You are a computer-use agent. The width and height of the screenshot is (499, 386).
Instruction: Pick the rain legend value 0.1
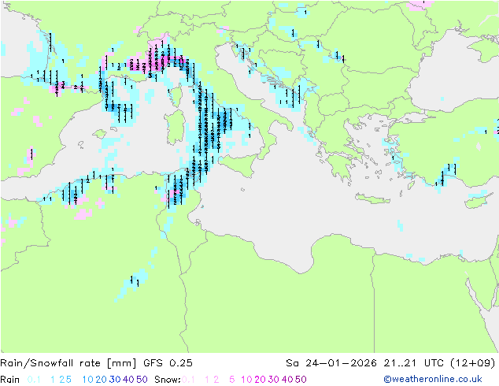(x=34, y=380)
